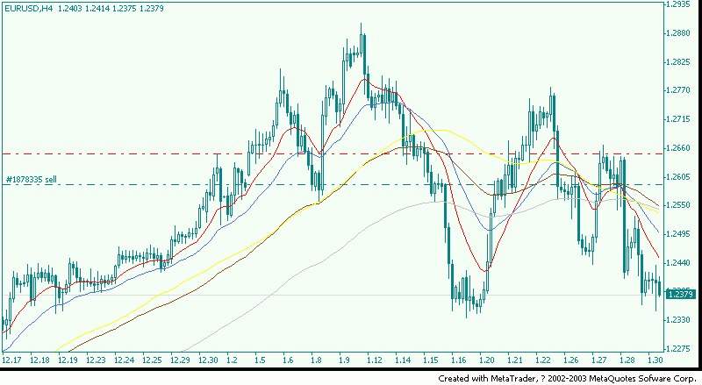
Task: Click the 1.2825 price axis label
Action: (678, 61)
